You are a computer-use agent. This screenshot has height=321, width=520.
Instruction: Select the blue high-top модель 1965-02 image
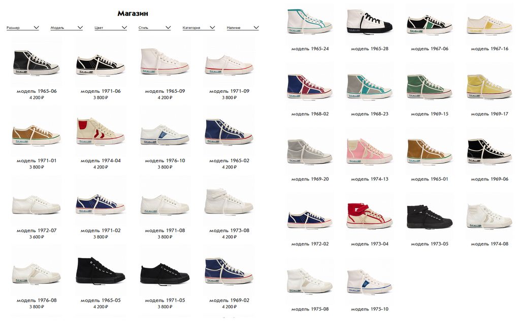(229, 131)
